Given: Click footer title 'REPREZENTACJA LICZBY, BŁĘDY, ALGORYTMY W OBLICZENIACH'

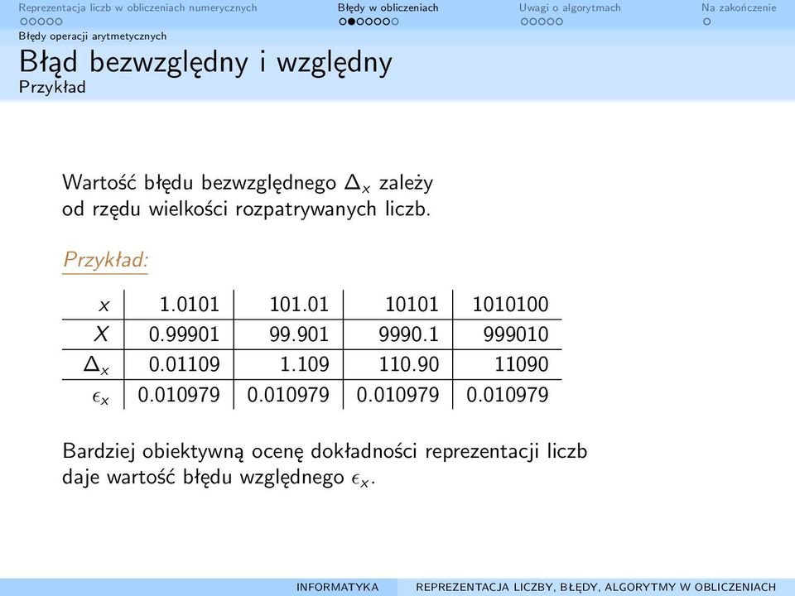Looking at the screenshot, I should tap(595, 587).
